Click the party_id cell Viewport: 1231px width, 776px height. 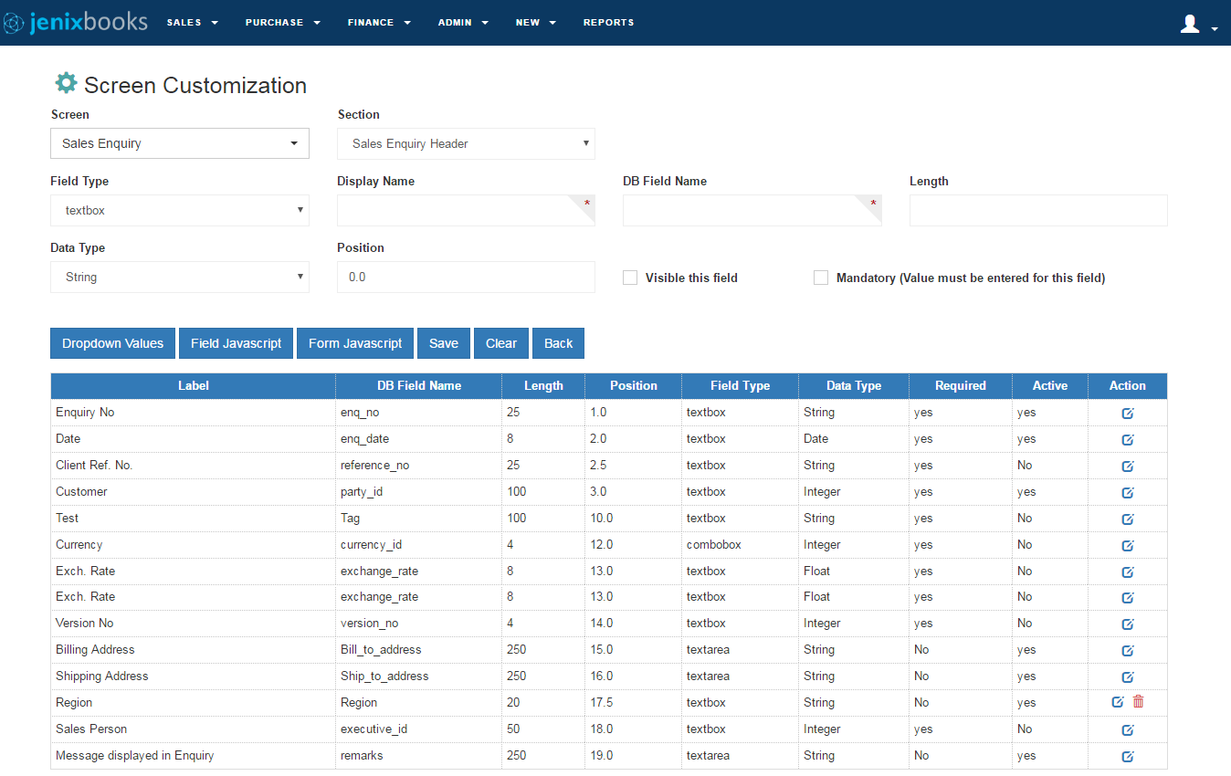pos(418,492)
